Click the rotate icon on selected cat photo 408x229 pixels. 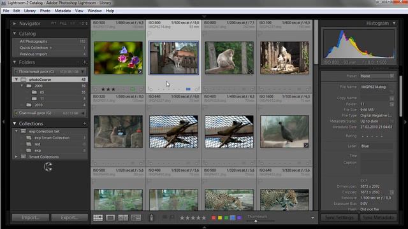(197, 89)
